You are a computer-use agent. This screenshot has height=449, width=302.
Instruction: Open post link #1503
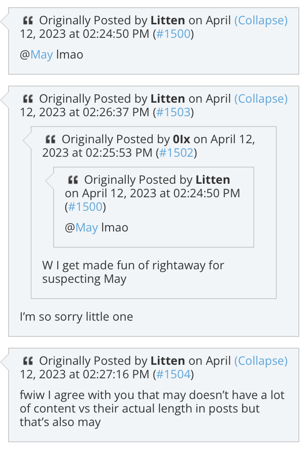coord(174,112)
